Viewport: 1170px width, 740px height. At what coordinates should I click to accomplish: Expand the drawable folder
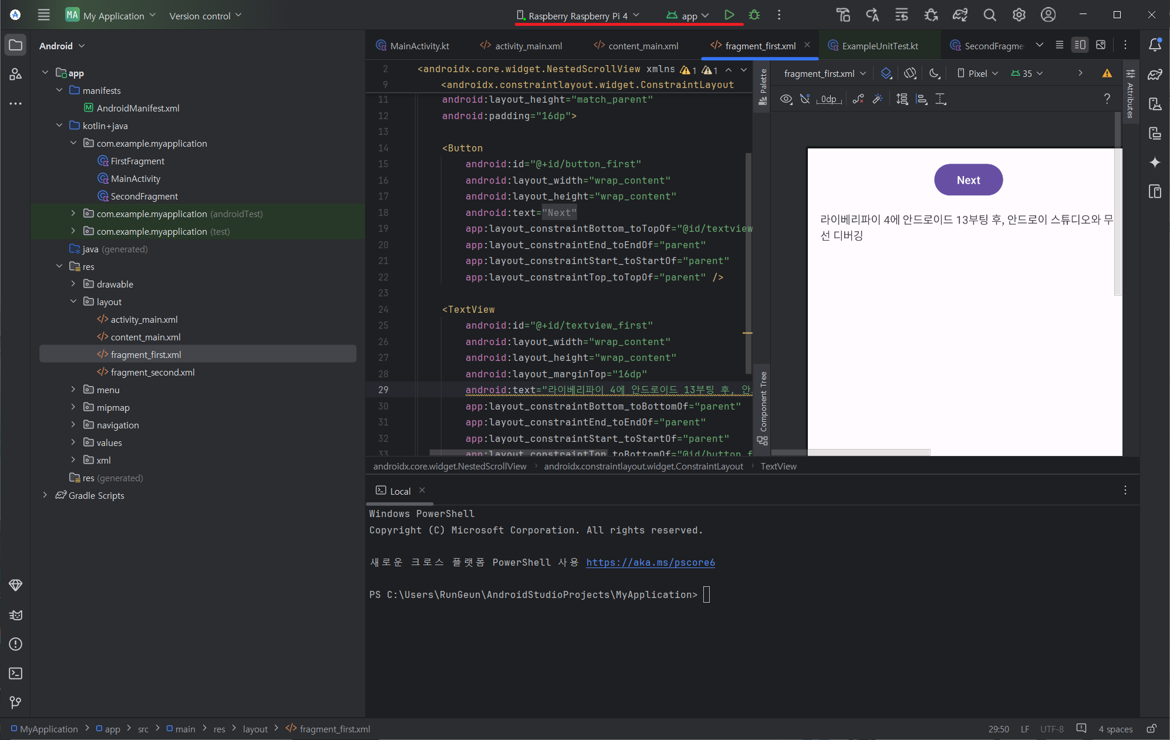pos(73,284)
